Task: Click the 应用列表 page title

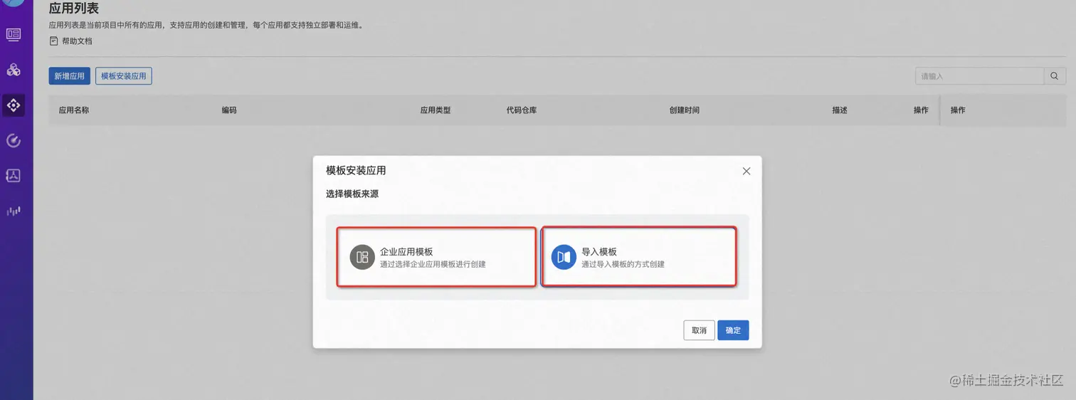Action: point(74,9)
